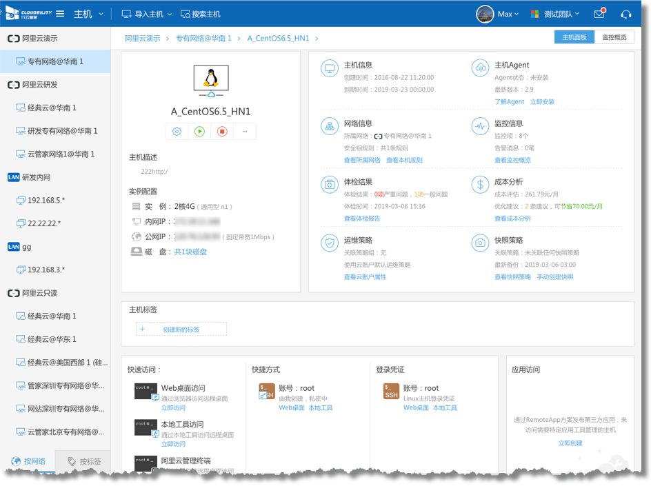Open the 查看云账户属性 link
Screen dimensions: 651x486
pyautogui.click(x=365, y=277)
